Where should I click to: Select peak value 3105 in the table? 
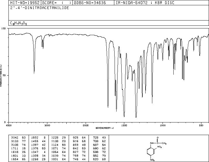tap(15, 145)
